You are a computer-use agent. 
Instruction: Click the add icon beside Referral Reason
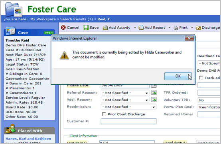pyautogui.click(x=154, y=93)
